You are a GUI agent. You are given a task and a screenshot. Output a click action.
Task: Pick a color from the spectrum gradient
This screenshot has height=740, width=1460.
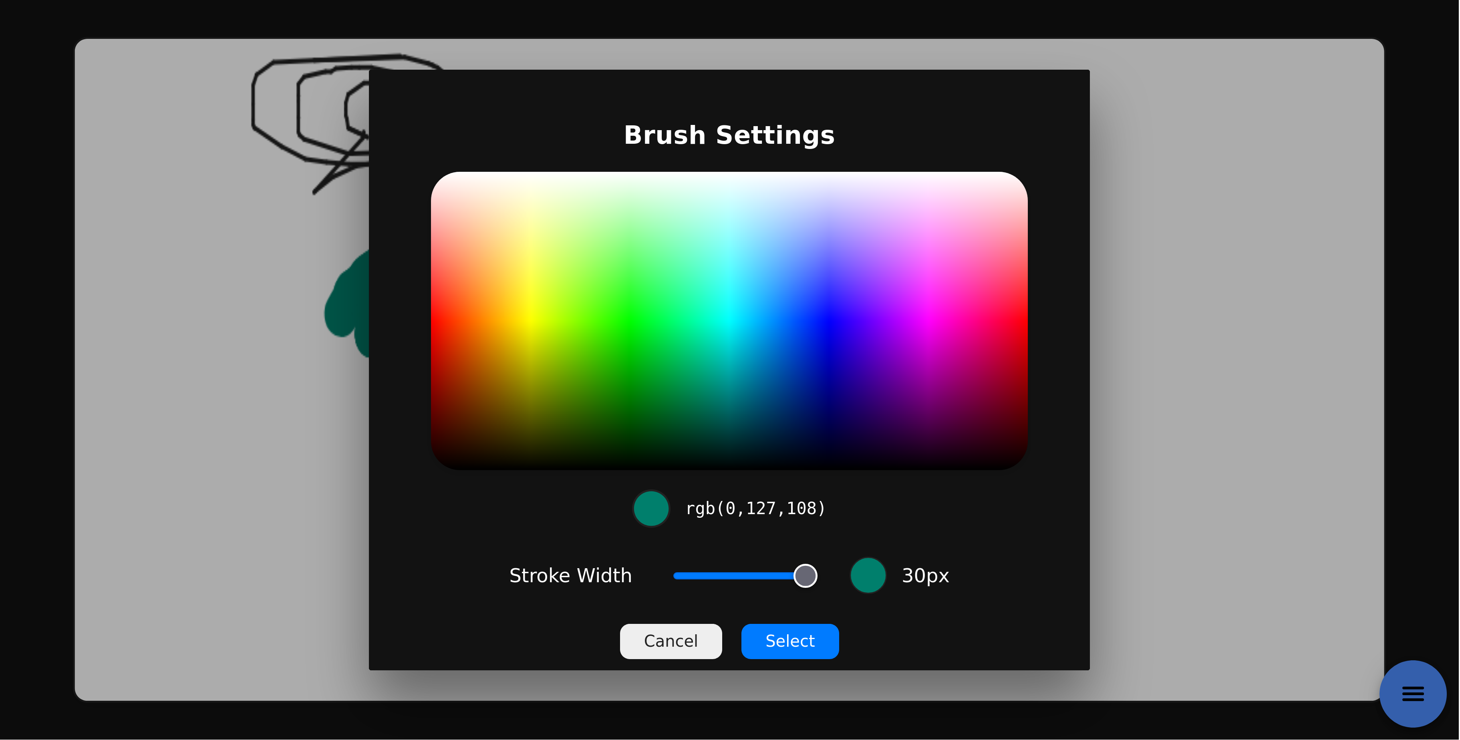point(729,320)
